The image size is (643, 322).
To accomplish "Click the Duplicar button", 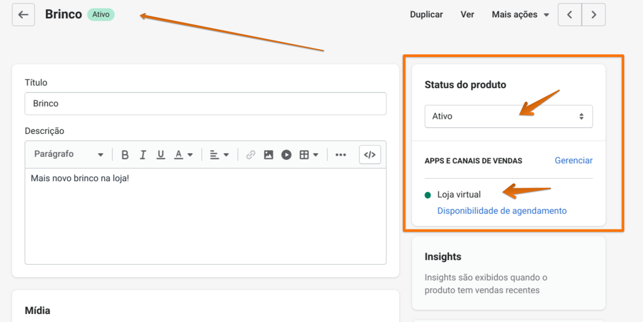I will tap(426, 15).
